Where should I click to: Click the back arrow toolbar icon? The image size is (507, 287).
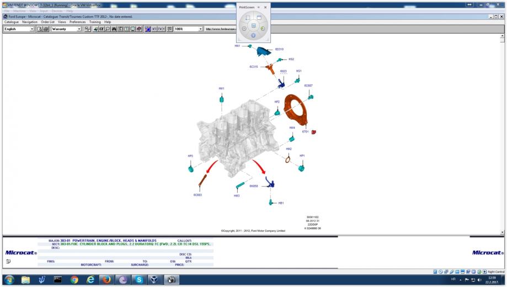pyautogui.click(x=154, y=29)
